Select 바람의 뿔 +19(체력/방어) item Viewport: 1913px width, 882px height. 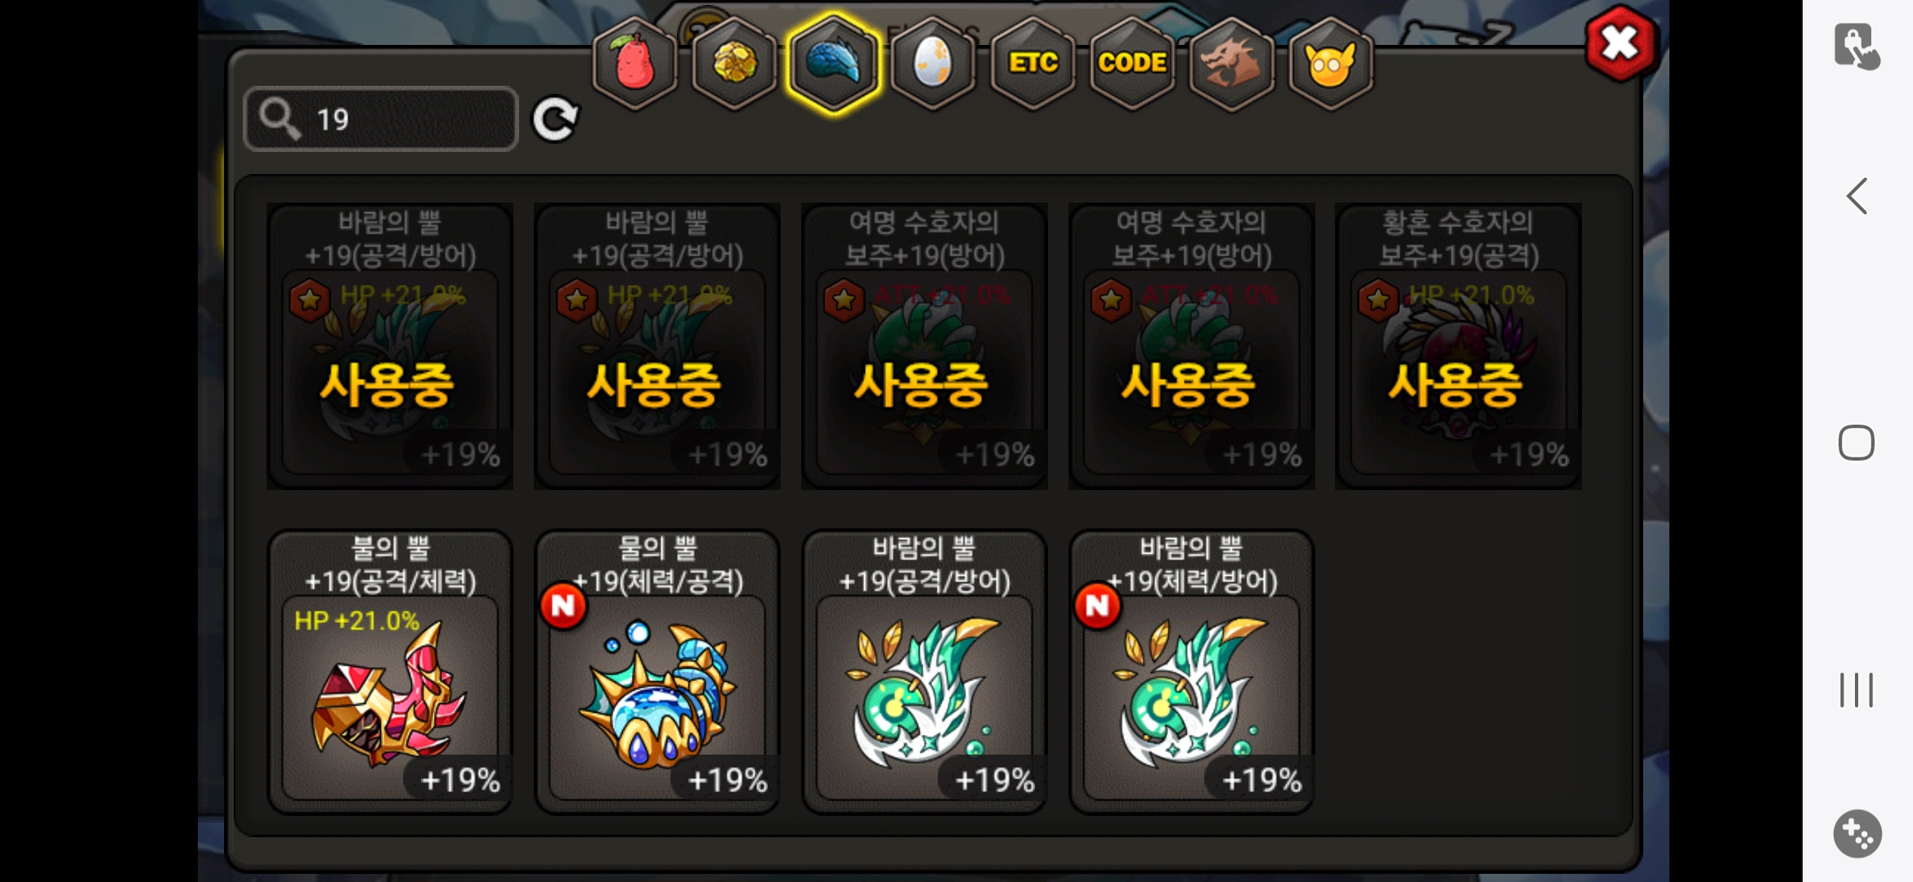(1192, 672)
